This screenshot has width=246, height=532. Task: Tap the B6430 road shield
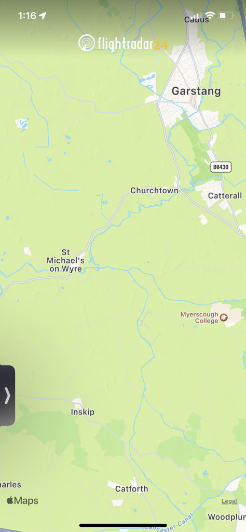(x=221, y=167)
